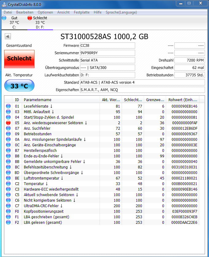The image size is (209, 257).
Task: Open the Datei menu
Action: (x=8, y=12)
